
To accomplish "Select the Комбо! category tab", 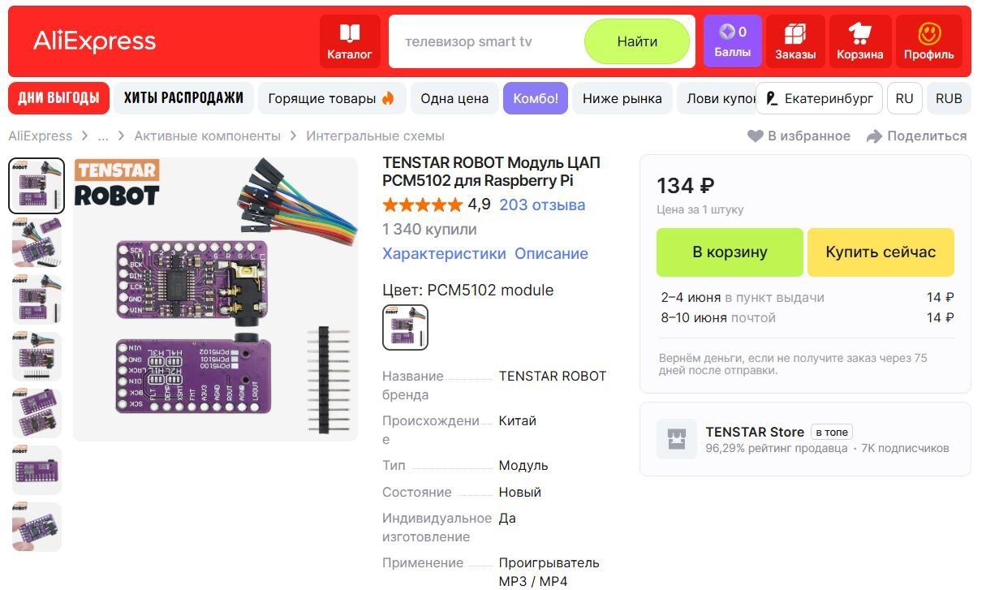I will [x=536, y=98].
